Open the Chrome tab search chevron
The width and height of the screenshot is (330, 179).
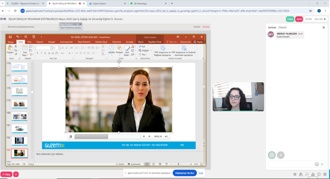[x=2, y=4]
